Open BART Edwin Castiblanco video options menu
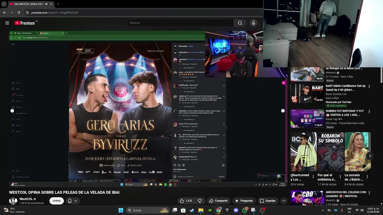 (x=369, y=87)
